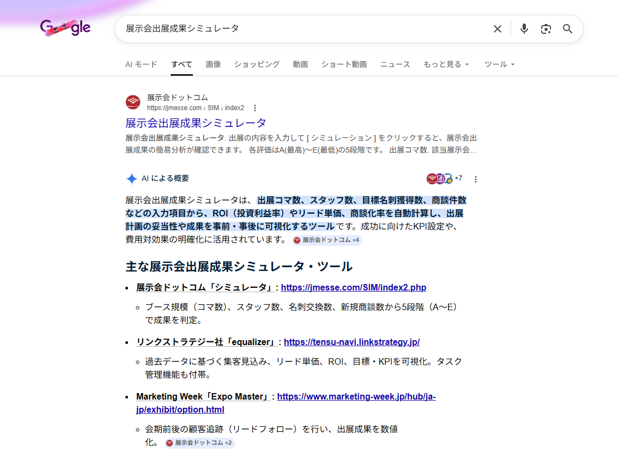This screenshot has width=618, height=459.
Task: Click 展示会ドットコム「シミュレータ」 underlined term
Action: click(x=204, y=287)
